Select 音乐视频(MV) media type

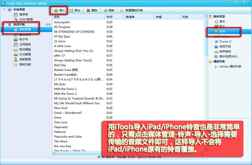(226, 56)
